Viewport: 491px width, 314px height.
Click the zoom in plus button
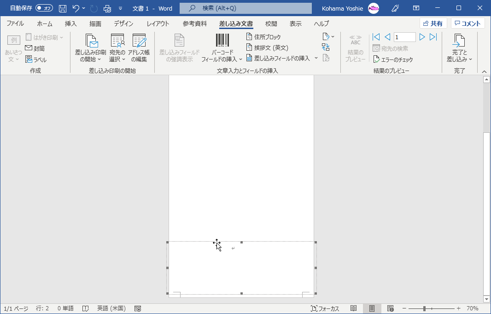coord(459,308)
